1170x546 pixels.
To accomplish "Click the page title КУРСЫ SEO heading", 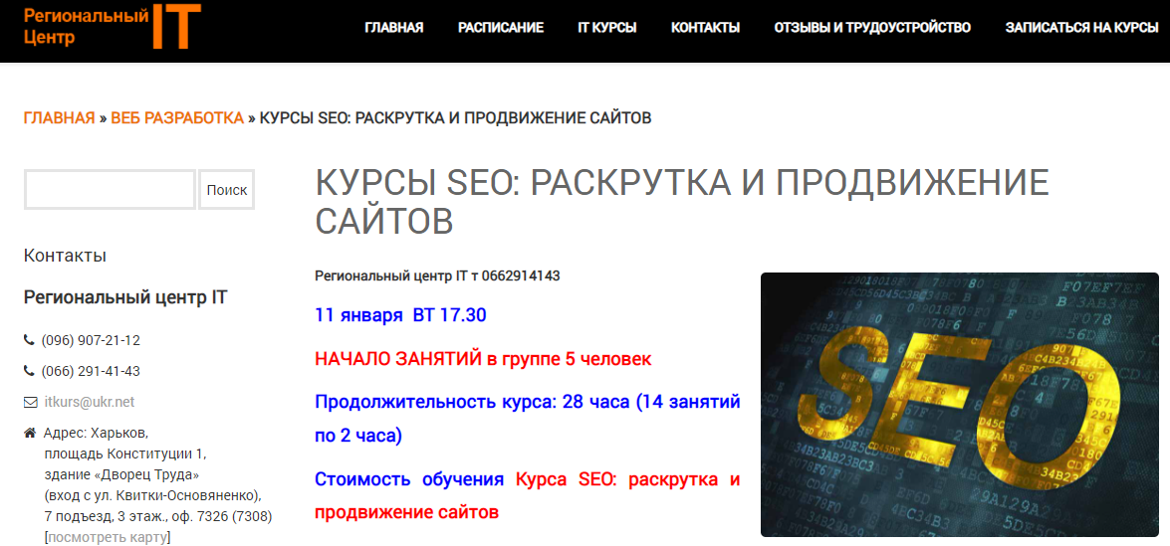I will 682,202.
